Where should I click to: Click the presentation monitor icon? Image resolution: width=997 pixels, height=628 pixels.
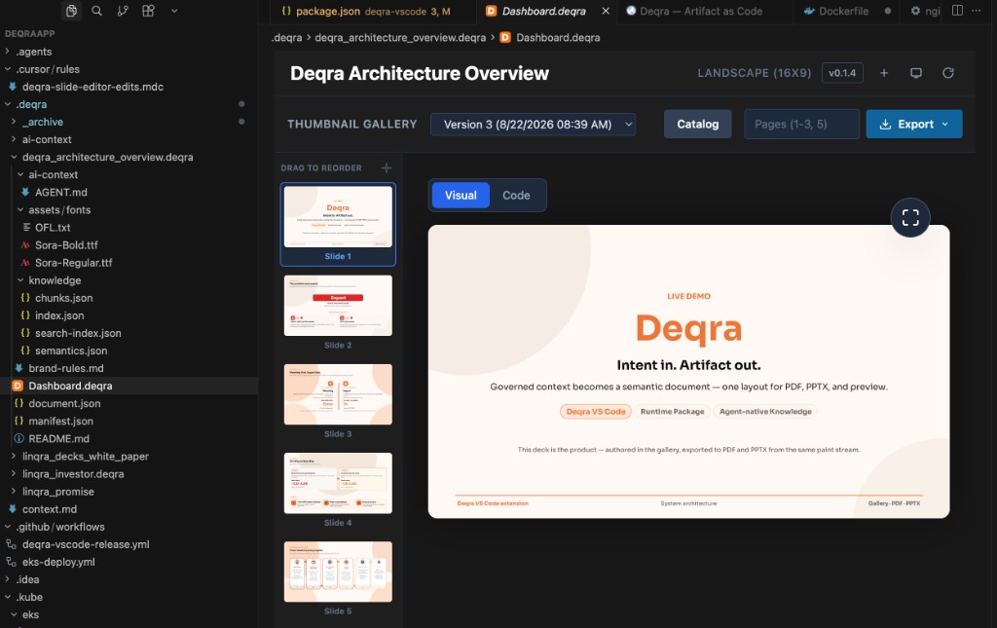pyautogui.click(x=915, y=73)
